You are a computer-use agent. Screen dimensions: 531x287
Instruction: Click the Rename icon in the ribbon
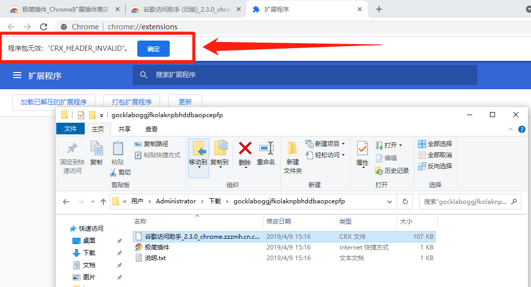tap(266, 149)
